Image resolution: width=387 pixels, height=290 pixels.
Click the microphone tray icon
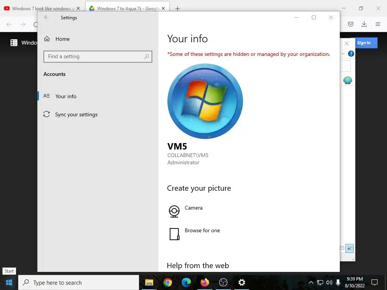tap(338, 282)
